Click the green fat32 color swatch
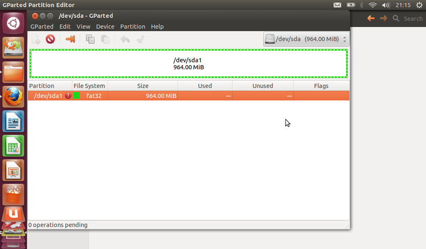This screenshot has width=426, height=249. point(77,96)
